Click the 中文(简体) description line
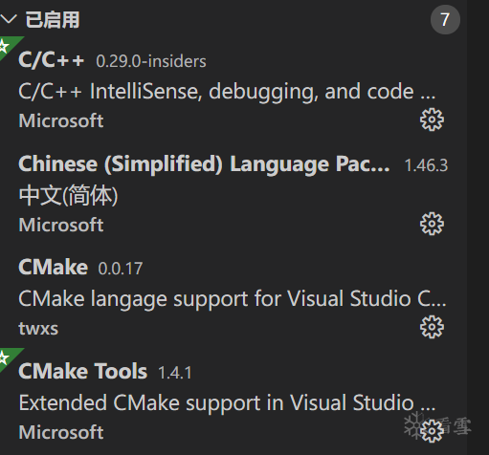The image size is (489, 455). click(x=68, y=195)
